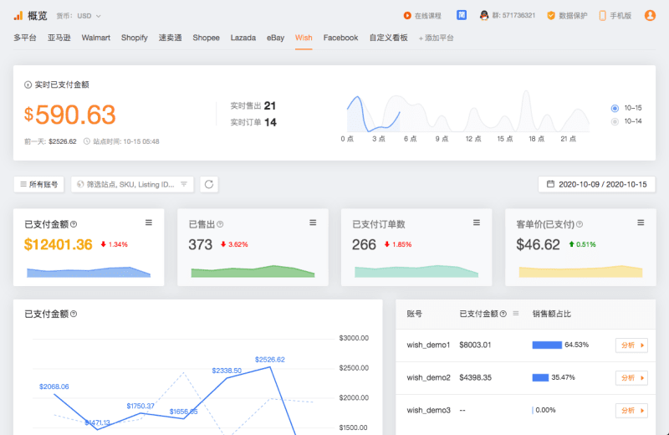Expand the 所有账号 account selector
Viewport: 669px width, 435px height.
click(x=38, y=184)
